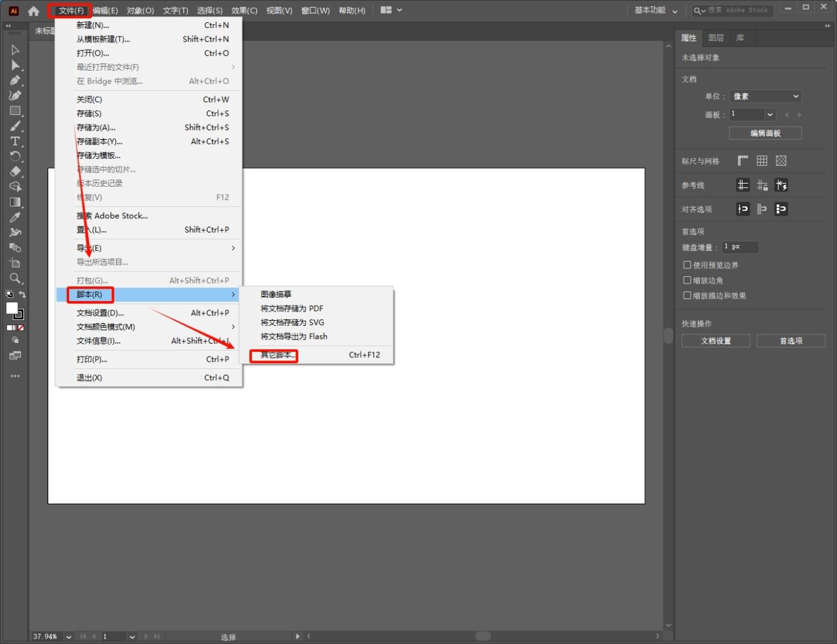Toggle the grid display icon
This screenshot has width=837, height=644.
762,161
